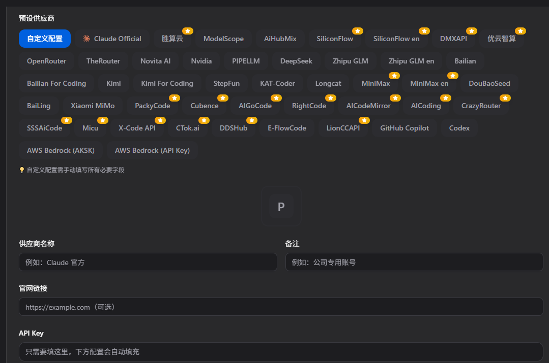Screen dimensions: 549x363
Task: Pick the ModelScope preset
Action: (x=223, y=39)
